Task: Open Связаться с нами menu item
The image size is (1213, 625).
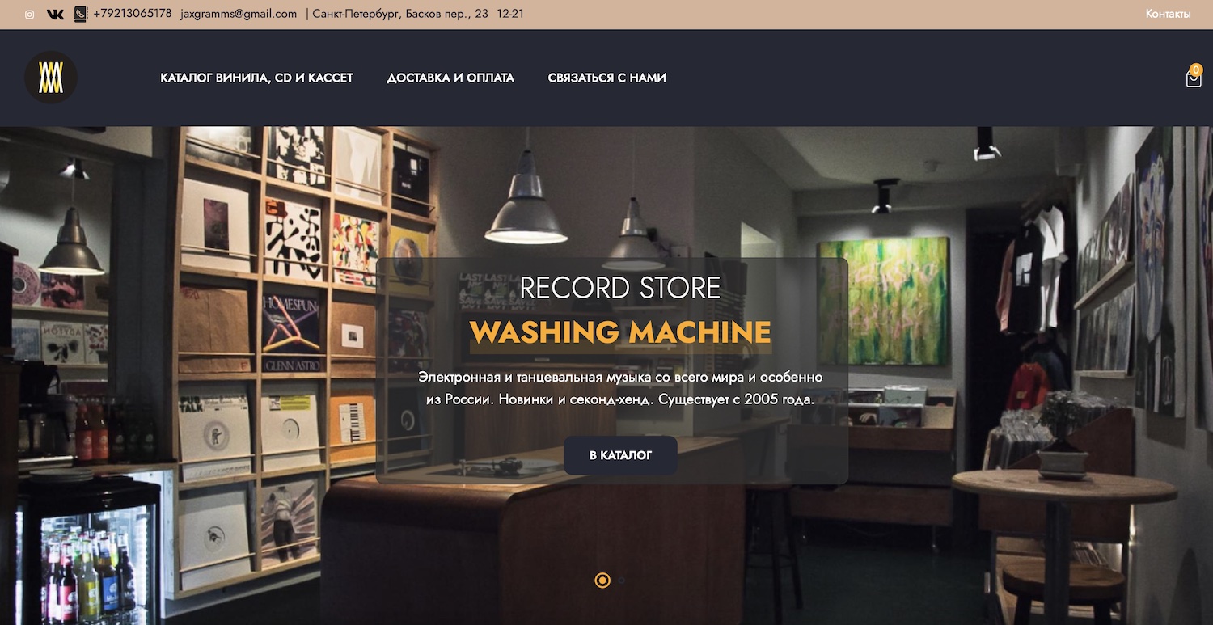Action: pyautogui.click(x=607, y=78)
